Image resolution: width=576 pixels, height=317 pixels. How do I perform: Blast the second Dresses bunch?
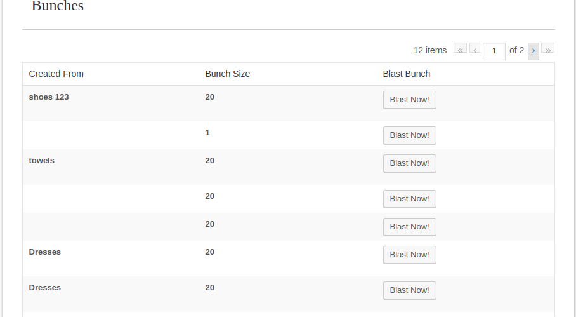[409, 290]
